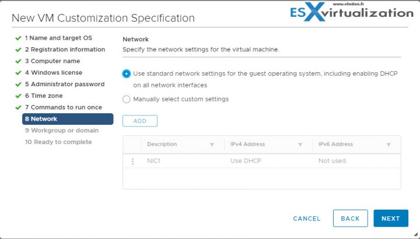This screenshot has width=420, height=239.
Task: Click the IPv6 Address column filter icon
Action: pos(388,145)
